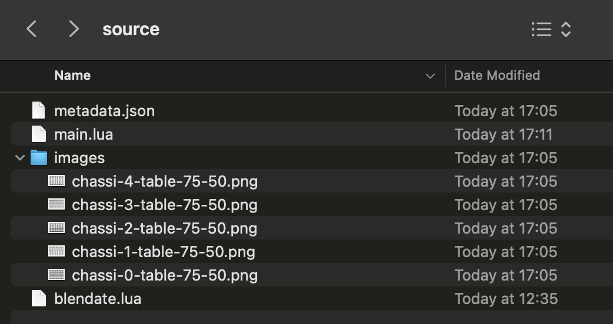Select chassi-3-table-75-50.png file name
This screenshot has width=613, height=324.
click(165, 205)
